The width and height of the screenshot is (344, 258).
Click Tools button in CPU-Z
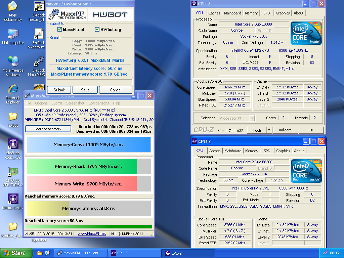click(257, 130)
